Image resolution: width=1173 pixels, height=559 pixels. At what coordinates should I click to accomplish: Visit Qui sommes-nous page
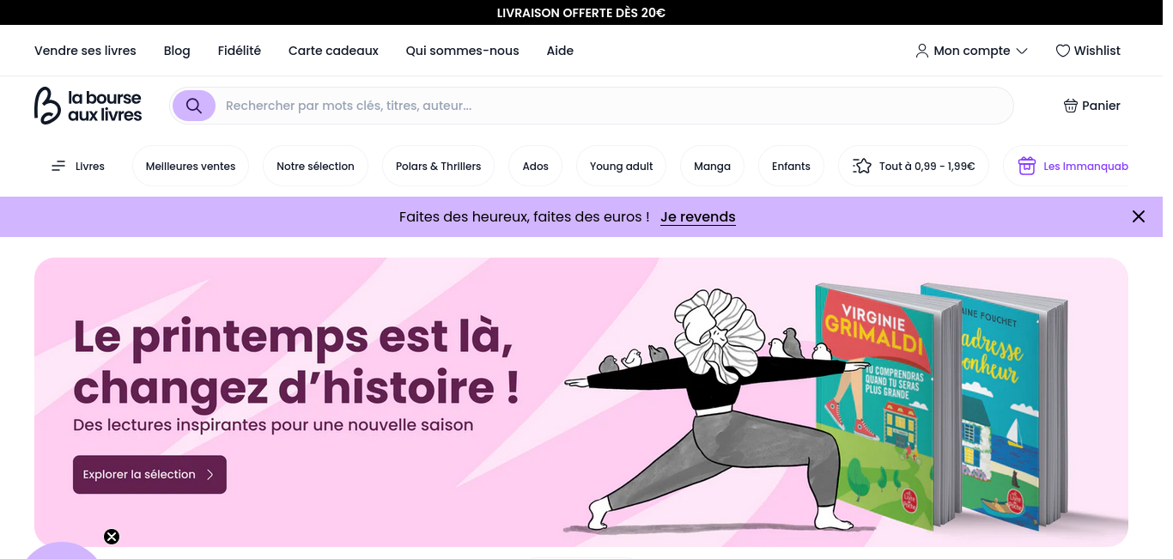(x=462, y=51)
